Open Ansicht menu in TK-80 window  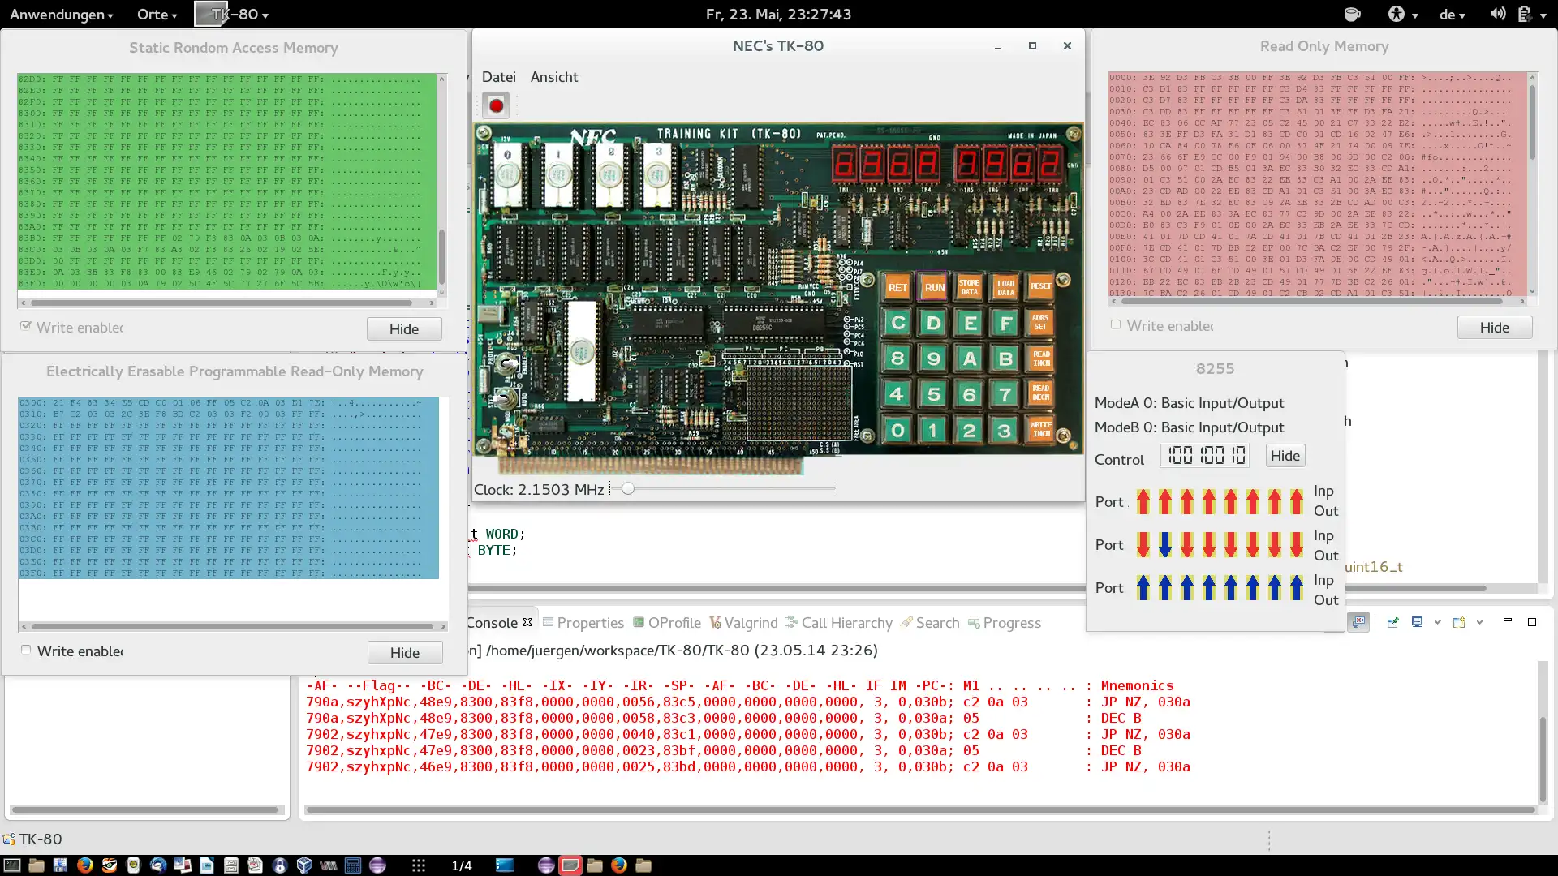[553, 76]
